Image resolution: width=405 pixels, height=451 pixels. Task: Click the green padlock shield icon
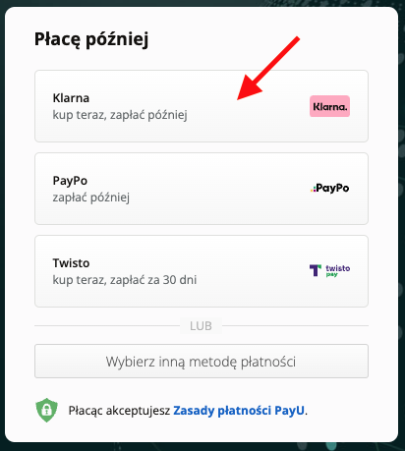click(x=46, y=410)
